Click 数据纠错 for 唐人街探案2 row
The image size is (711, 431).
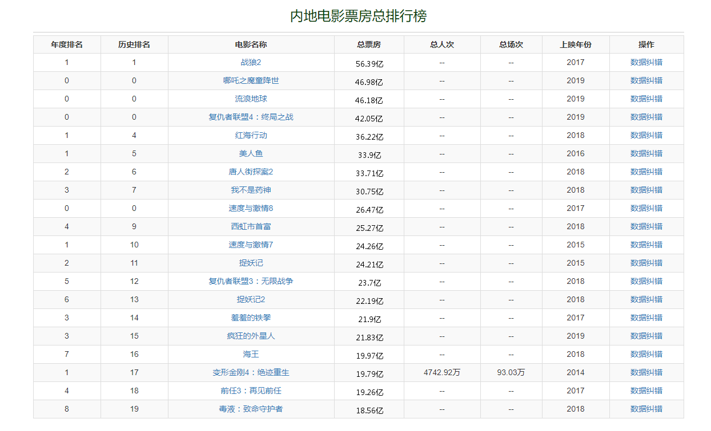pos(646,172)
